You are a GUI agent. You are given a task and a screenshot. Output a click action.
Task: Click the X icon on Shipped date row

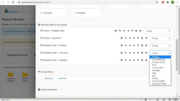click(x=128, y=31)
